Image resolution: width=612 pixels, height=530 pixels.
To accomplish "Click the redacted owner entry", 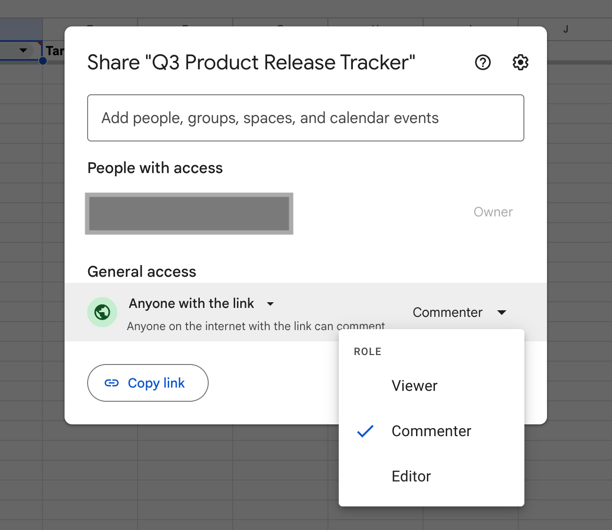I will 189,214.
